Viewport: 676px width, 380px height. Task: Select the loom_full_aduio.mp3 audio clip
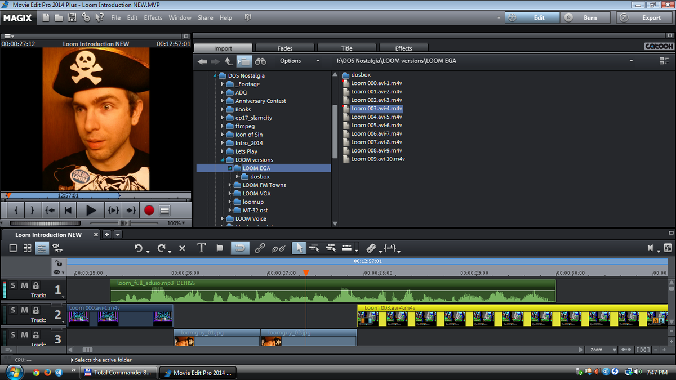click(x=333, y=290)
